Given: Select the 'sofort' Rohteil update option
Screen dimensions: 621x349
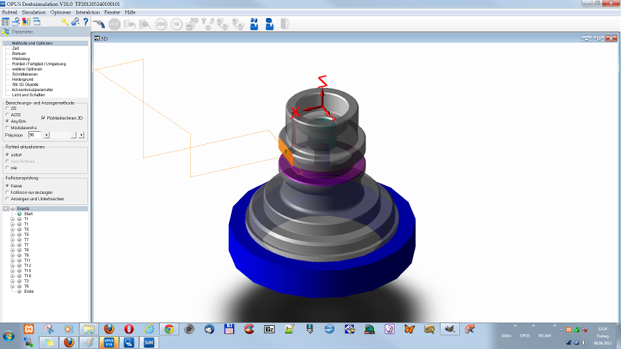Looking at the screenshot, I should (8, 154).
